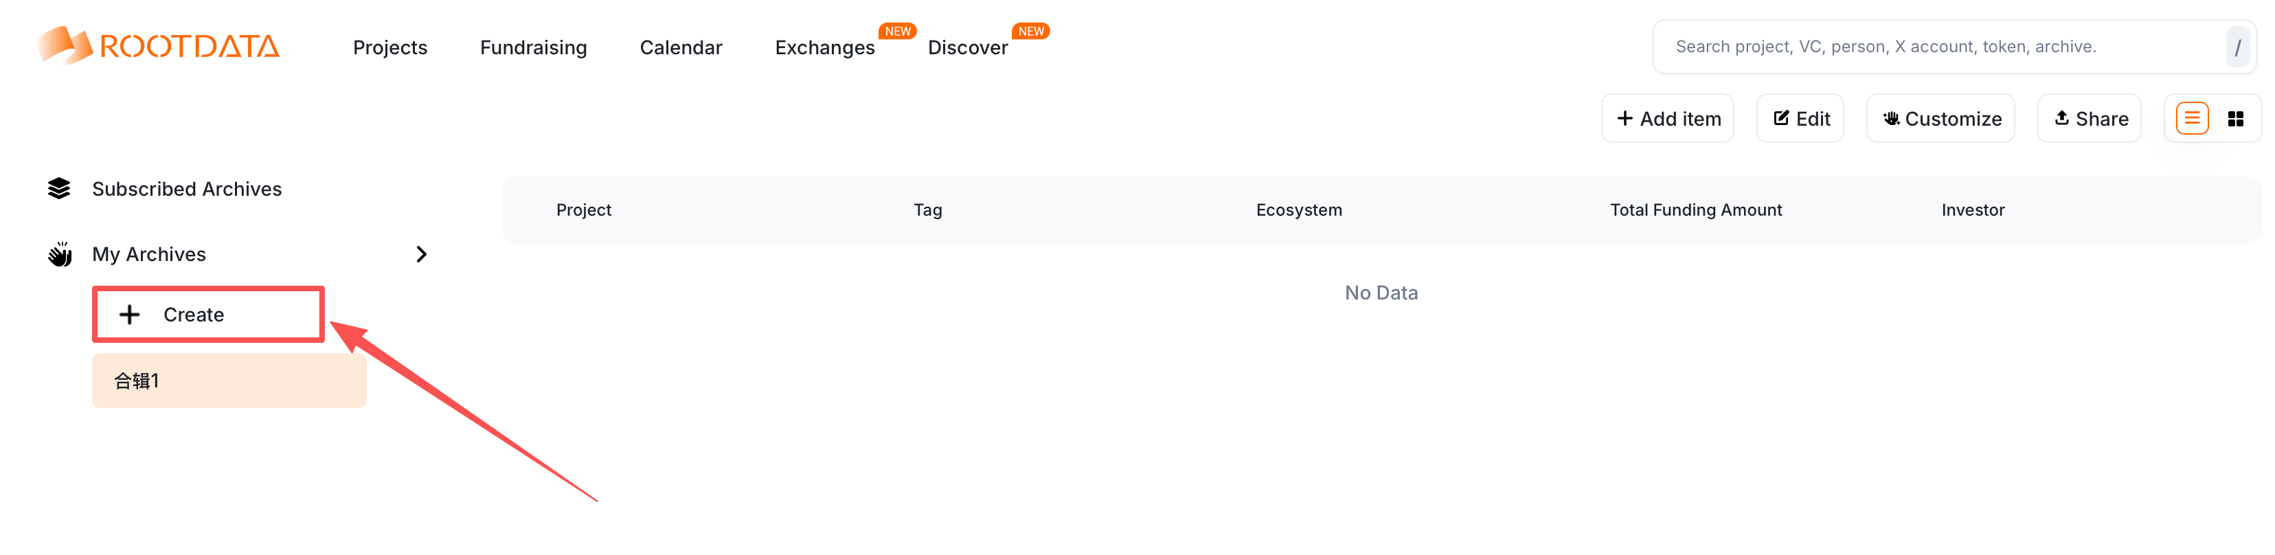The image size is (2275, 555).
Task: Switch to list view layout
Action: (2191, 118)
